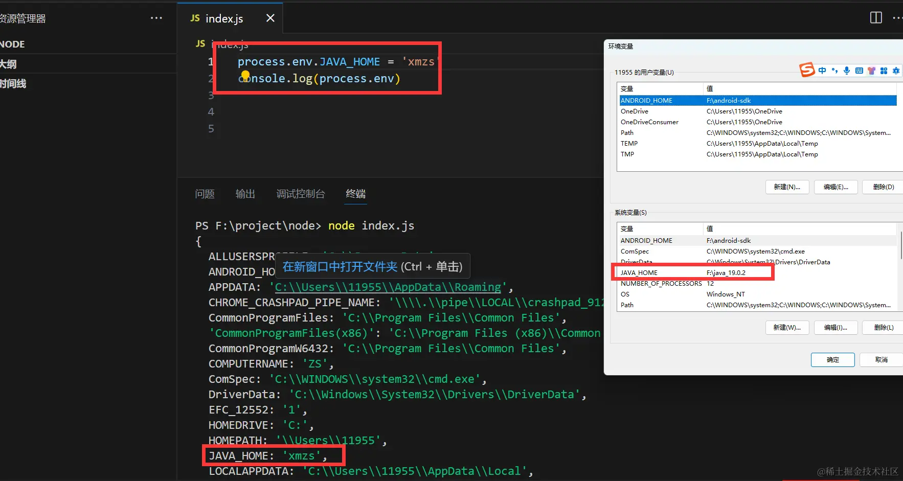Cancel the dialog with 取消
The width and height of the screenshot is (903, 481).
click(x=881, y=360)
